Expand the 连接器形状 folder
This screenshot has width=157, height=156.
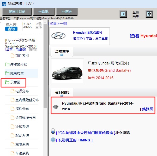(19, 64)
